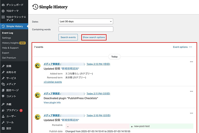This screenshot has width=199, height=133.
Task: Click timestamp Today 2:12 PM link
Action: [x=98, y=64]
